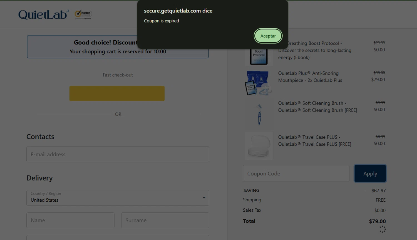This screenshot has height=240, width=417.
Task: Click the QuietLab Plus mouthpiece thumbnail
Action: (259, 83)
